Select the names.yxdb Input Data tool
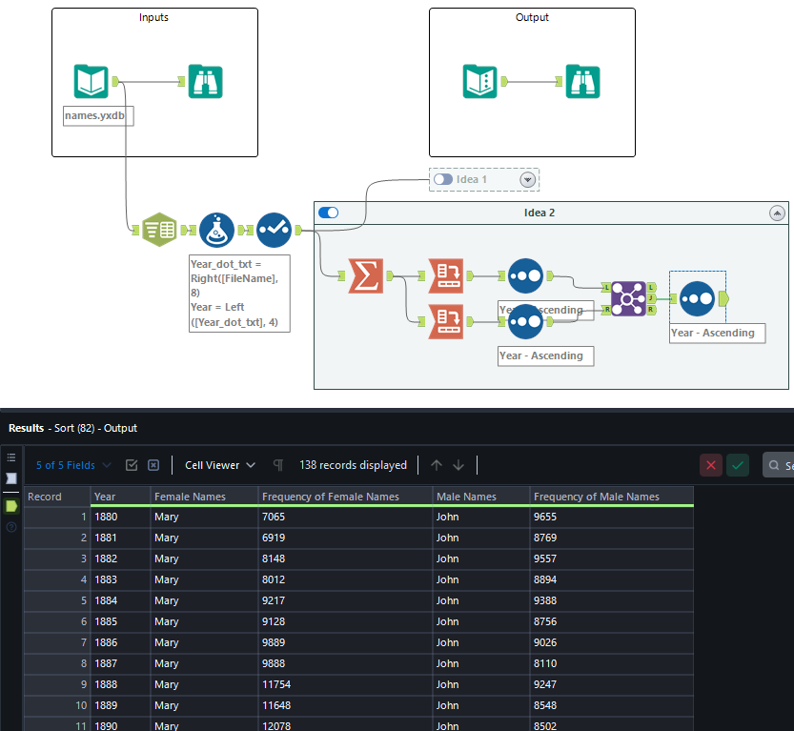Viewport: 794px width, 731px height. coord(92,81)
